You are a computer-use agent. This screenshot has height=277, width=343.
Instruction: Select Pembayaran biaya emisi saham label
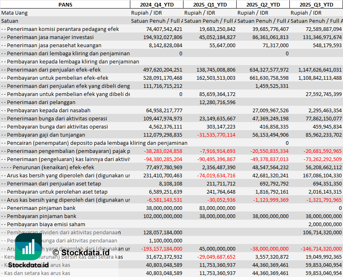(x=46, y=225)
